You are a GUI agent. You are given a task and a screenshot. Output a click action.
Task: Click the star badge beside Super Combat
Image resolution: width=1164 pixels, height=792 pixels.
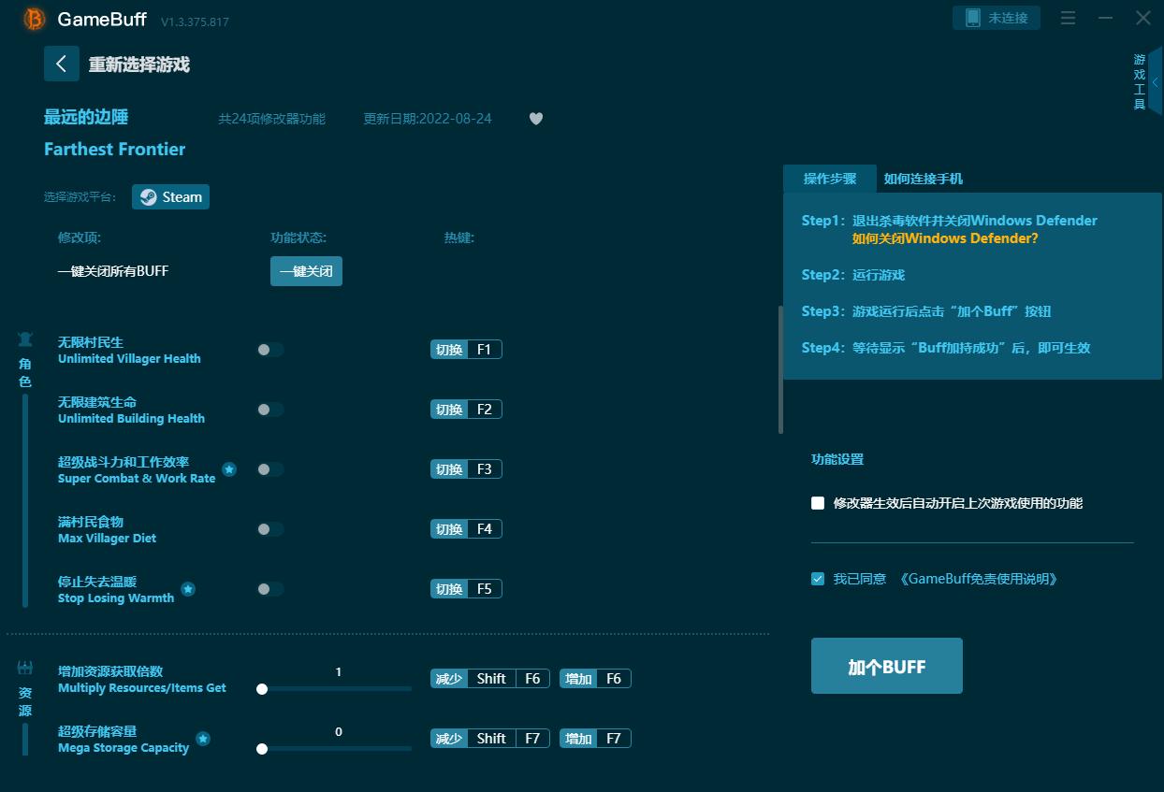click(x=229, y=469)
